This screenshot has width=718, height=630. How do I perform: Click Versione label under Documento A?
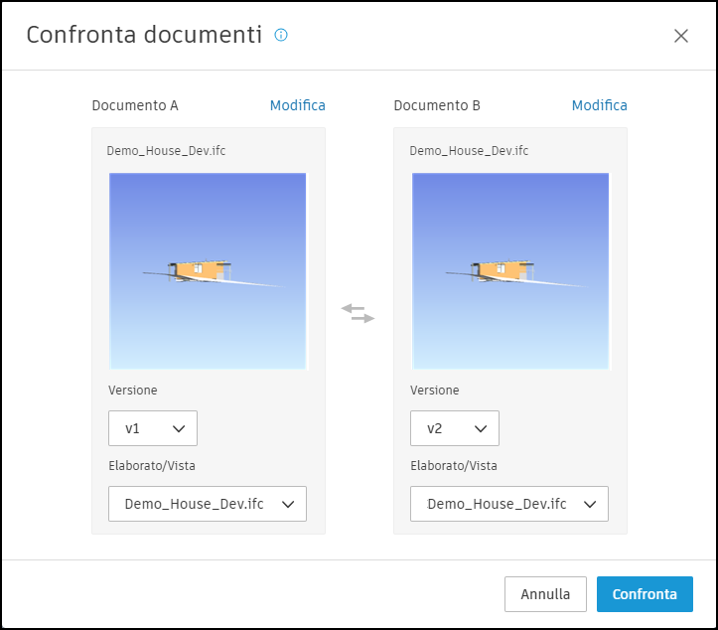(x=133, y=391)
